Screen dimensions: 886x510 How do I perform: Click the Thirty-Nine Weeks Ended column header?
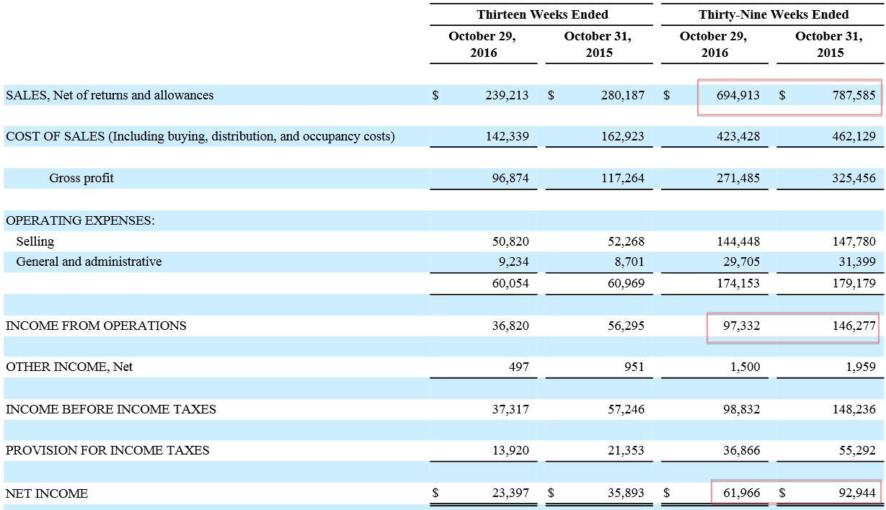(773, 14)
